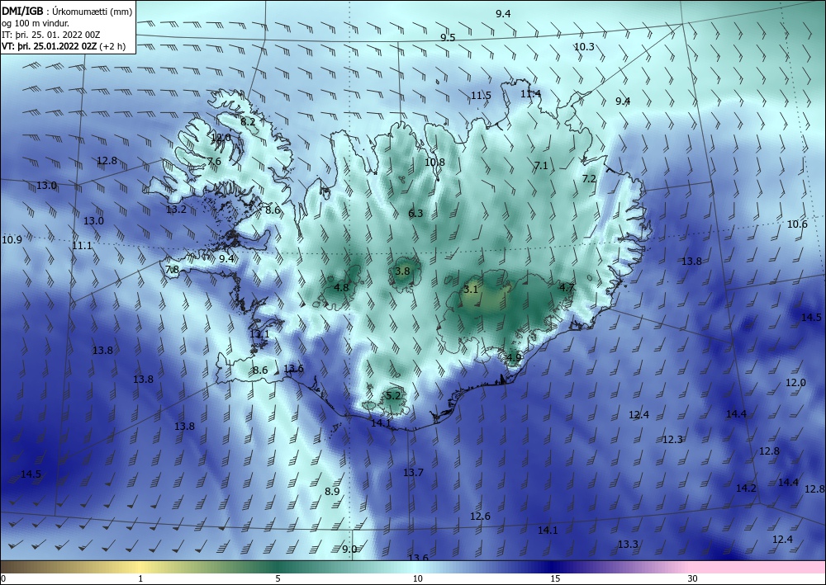Click the "5" label on the colour scale
This screenshot has width=826, height=585.
pyautogui.click(x=278, y=578)
